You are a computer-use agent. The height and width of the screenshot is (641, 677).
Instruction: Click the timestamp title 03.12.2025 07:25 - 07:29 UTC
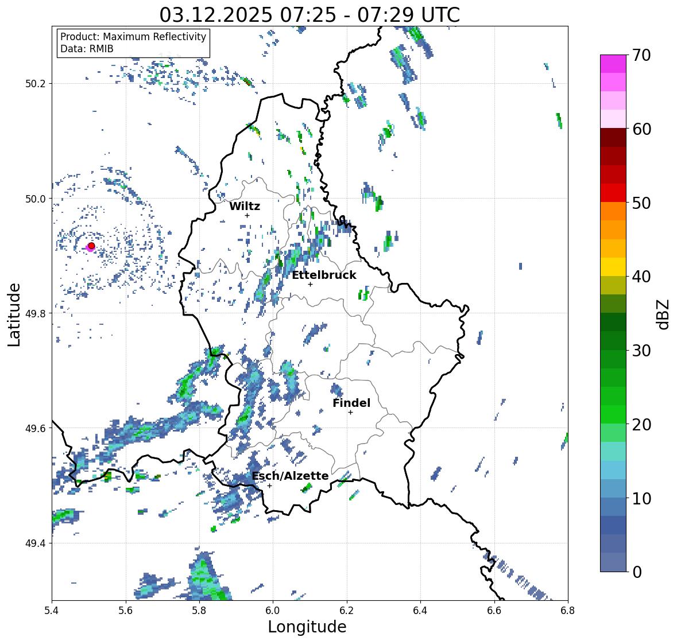(x=310, y=15)
